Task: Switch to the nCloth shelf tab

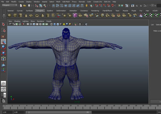Action: (155, 11)
